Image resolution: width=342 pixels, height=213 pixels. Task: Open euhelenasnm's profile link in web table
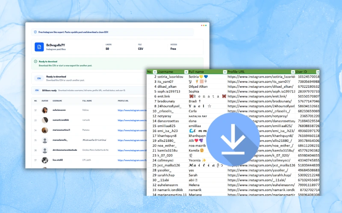132,110
